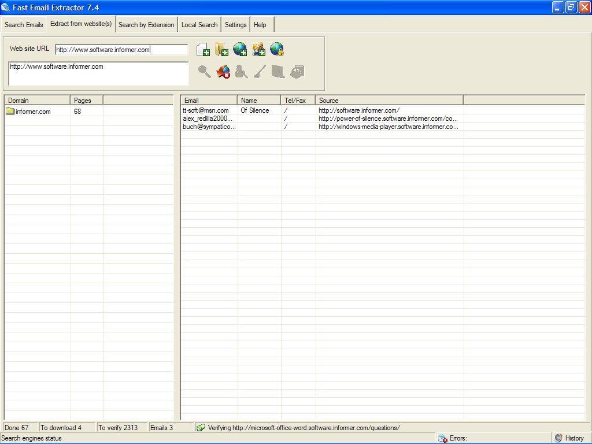Select http://www.software.informer.com in the URL list

(x=57, y=66)
